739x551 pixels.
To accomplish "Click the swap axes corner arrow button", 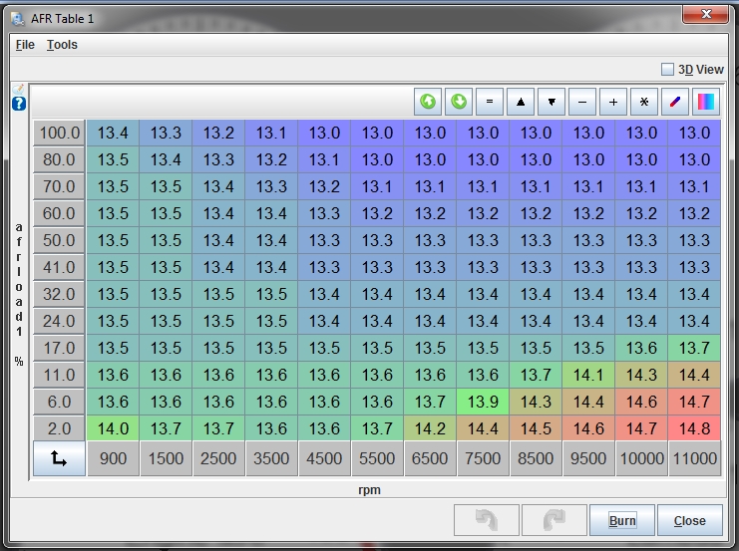I will (x=59, y=458).
